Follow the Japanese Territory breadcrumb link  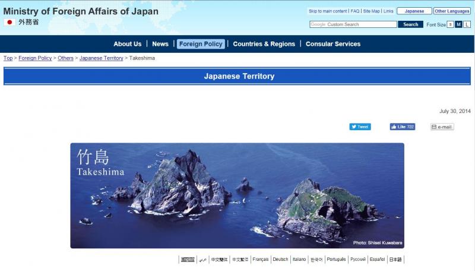tap(101, 58)
